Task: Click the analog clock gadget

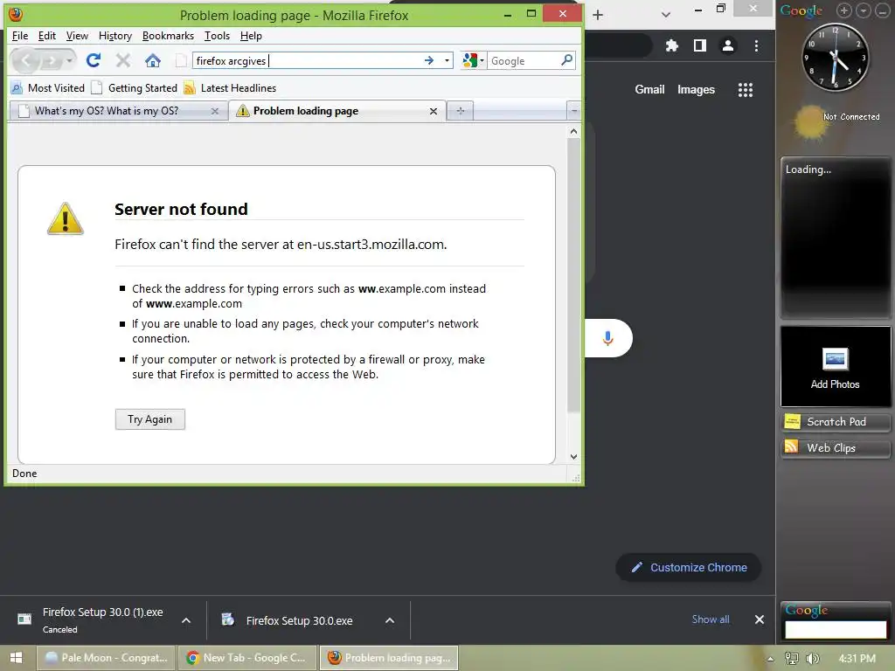Action: click(836, 57)
